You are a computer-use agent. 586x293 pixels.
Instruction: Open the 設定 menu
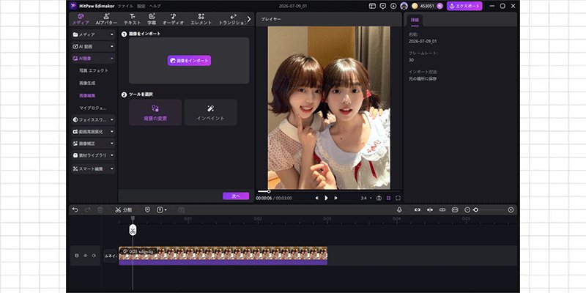pyautogui.click(x=141, y=6)
